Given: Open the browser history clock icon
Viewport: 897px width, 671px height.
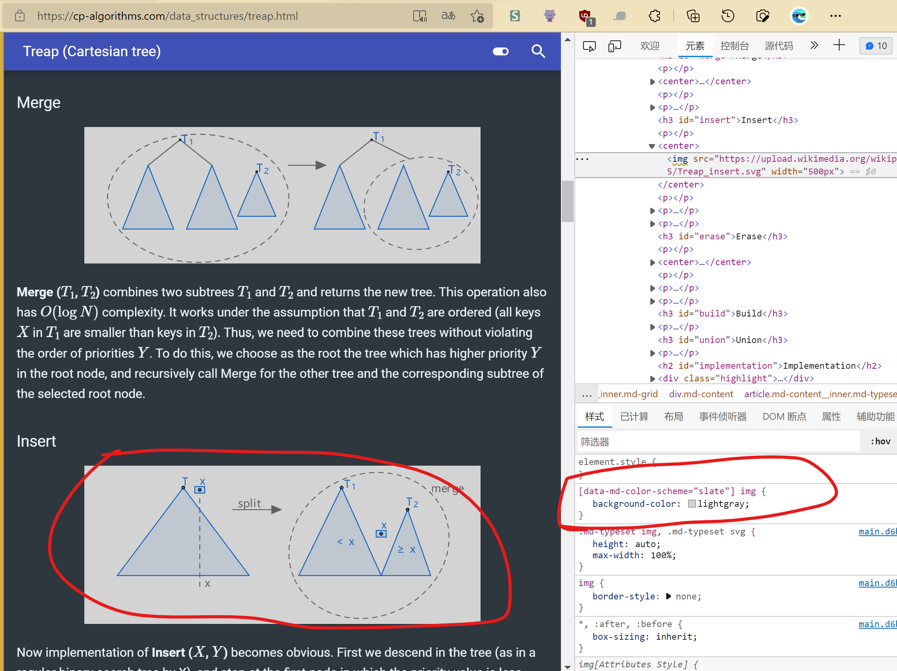Looking at the screenshot, I should 728,16.
